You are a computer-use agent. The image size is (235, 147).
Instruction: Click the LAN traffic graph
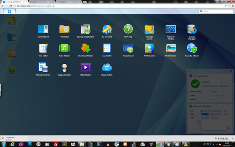click(x=216, y=126)
